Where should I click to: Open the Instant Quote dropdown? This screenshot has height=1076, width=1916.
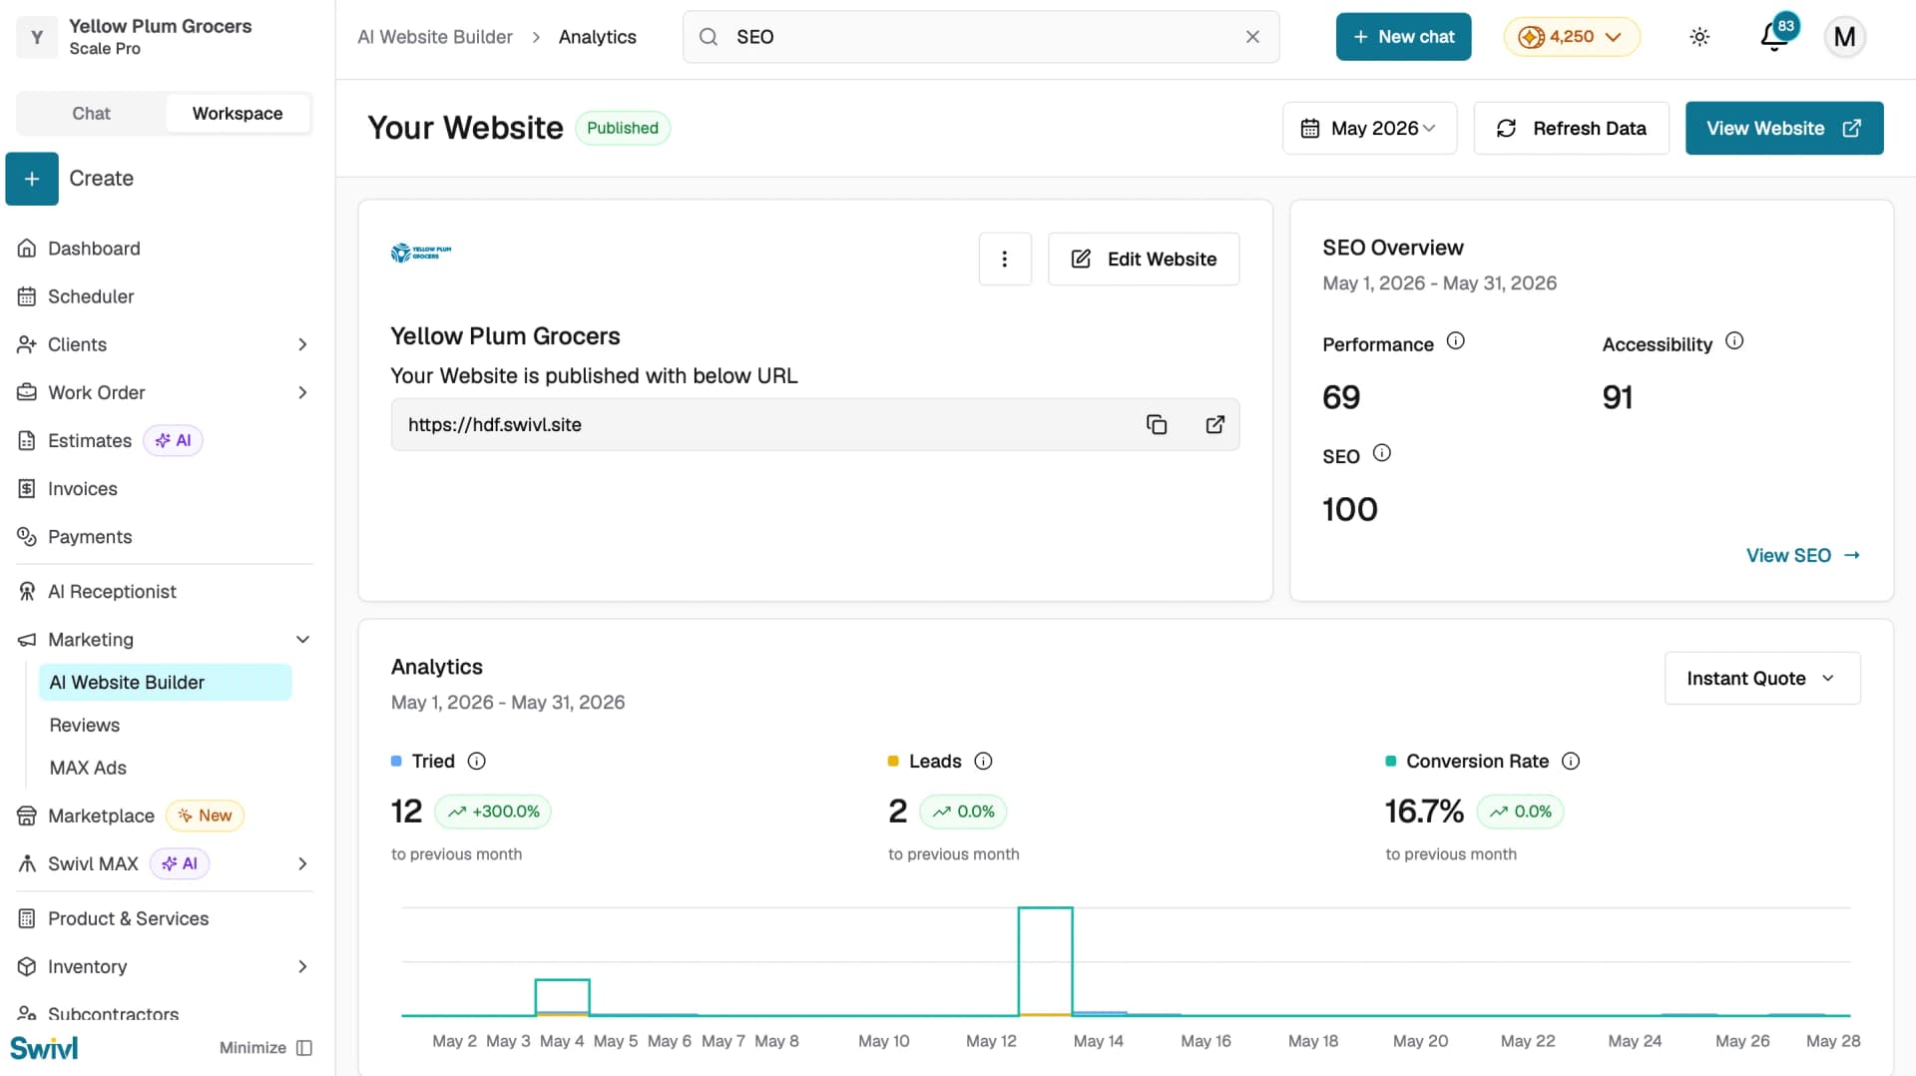pyautogui.click(x=1761, y=679)
